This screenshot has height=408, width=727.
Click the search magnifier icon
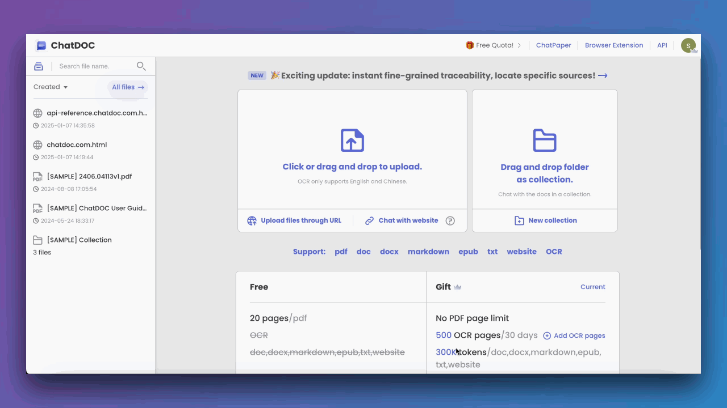click(141, 66)
